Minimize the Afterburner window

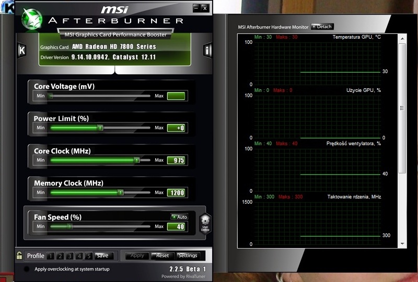pyautogui.click(x=196, y=8)
